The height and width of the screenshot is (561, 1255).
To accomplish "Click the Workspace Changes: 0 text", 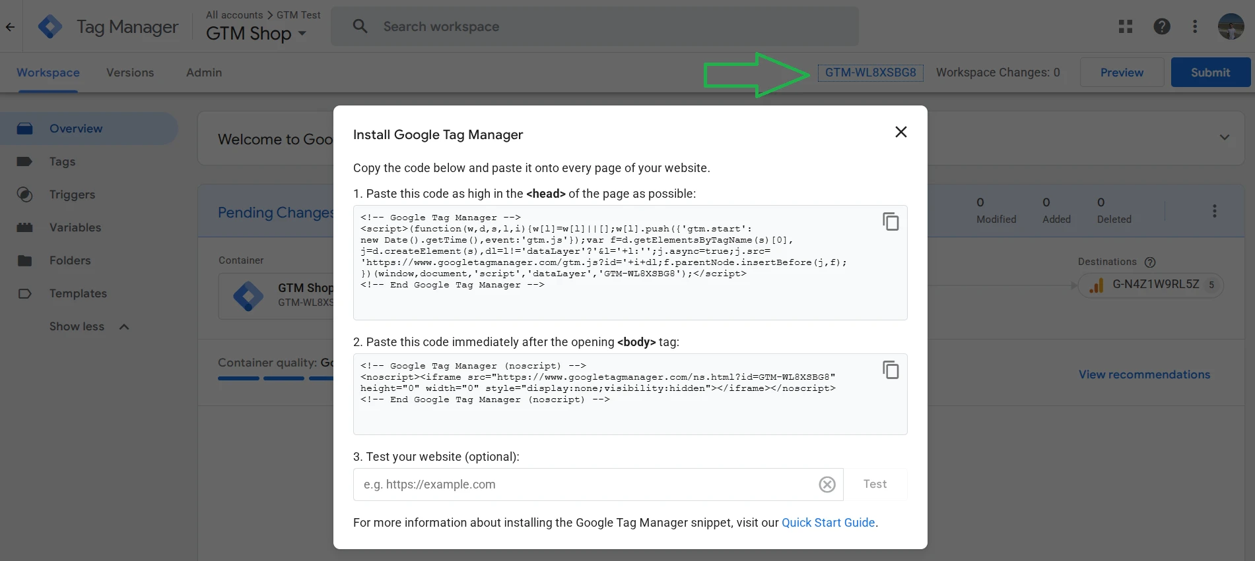I will (x=998, y=73).
